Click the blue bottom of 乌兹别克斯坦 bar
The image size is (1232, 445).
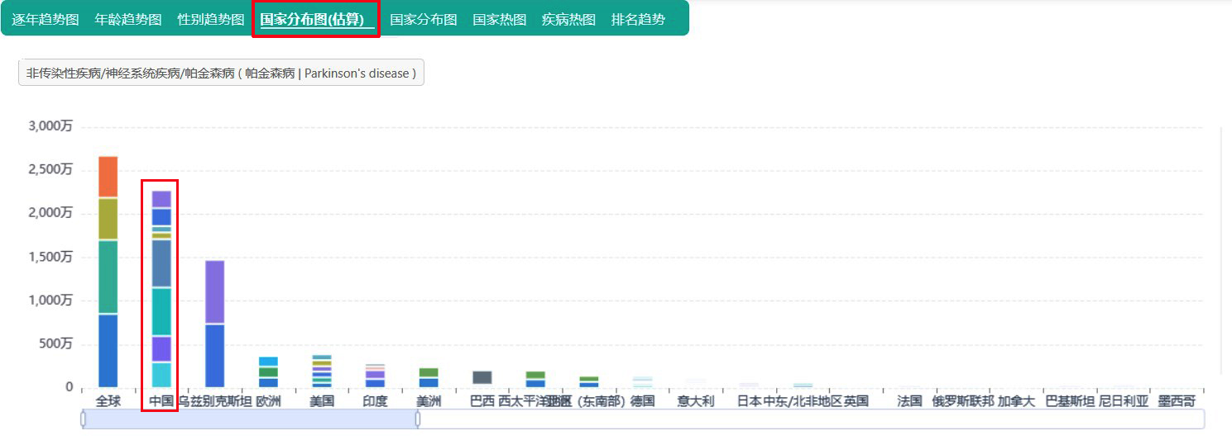click(214, 356)
